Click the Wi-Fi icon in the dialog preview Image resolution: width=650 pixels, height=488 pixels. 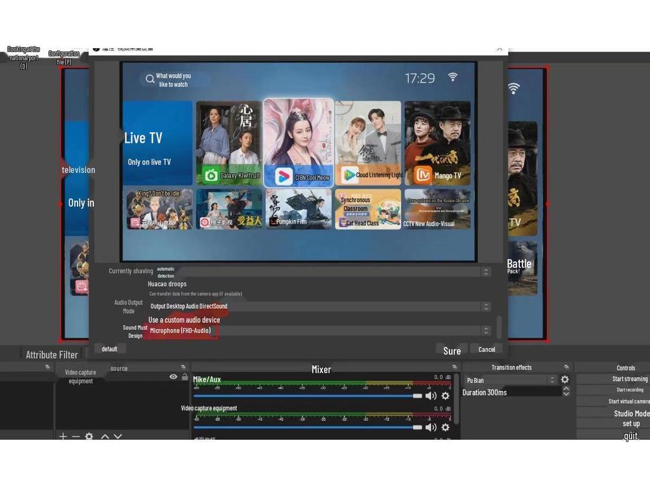[453, 77]
